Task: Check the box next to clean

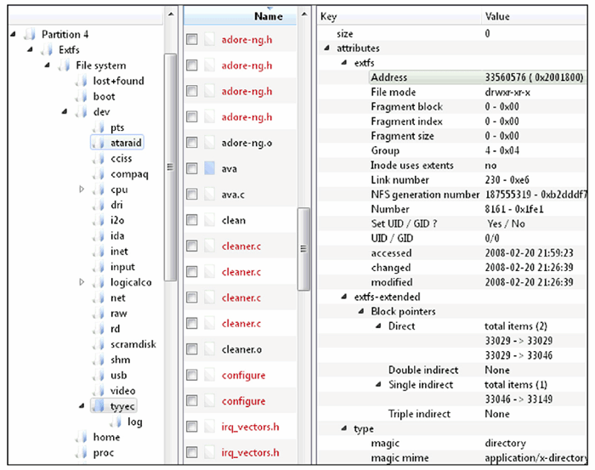Action: 192,220
